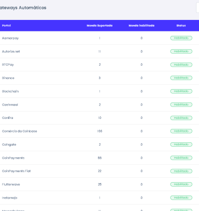Select the Confira gateway name
Viewport: 199px width, 211px height.
(x=7, y=118)
